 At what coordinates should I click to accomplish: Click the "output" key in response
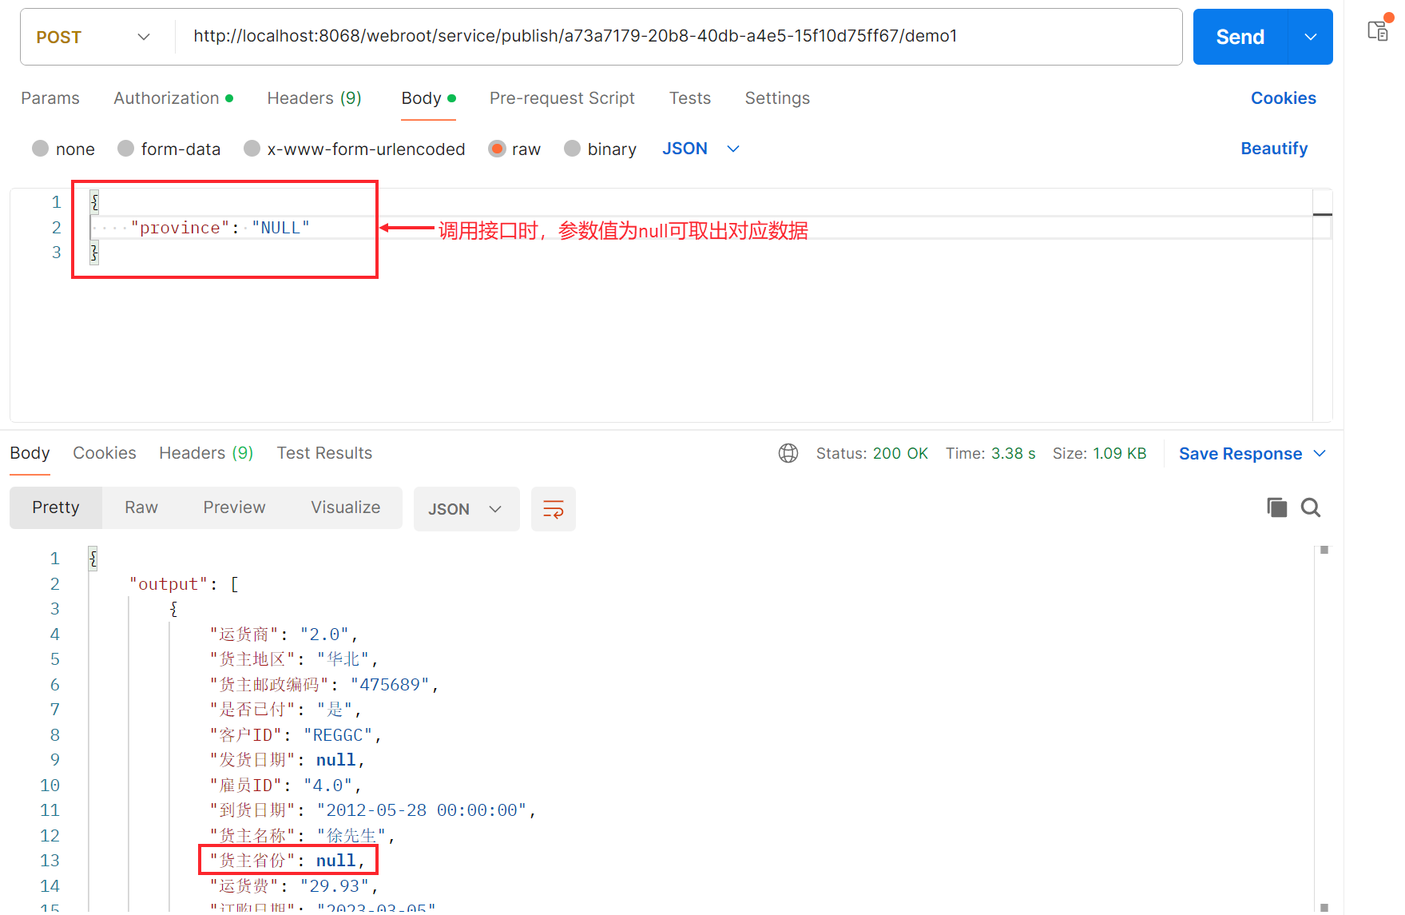169,584
